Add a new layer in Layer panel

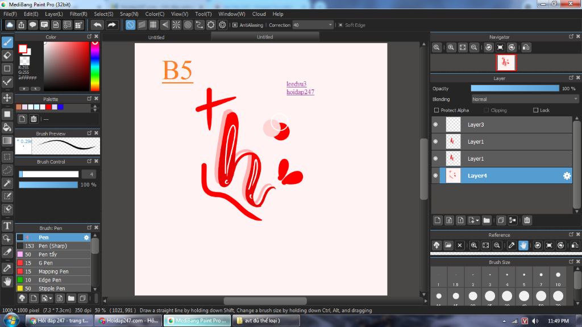click(438, 220)
